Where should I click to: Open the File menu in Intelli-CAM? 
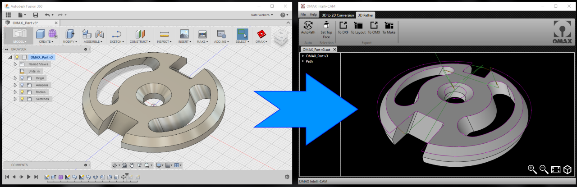[303, 15]
